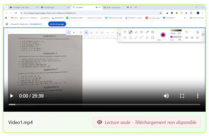
Task: Open the video's three-dot options menu
Action: click(x=198, y=96)
